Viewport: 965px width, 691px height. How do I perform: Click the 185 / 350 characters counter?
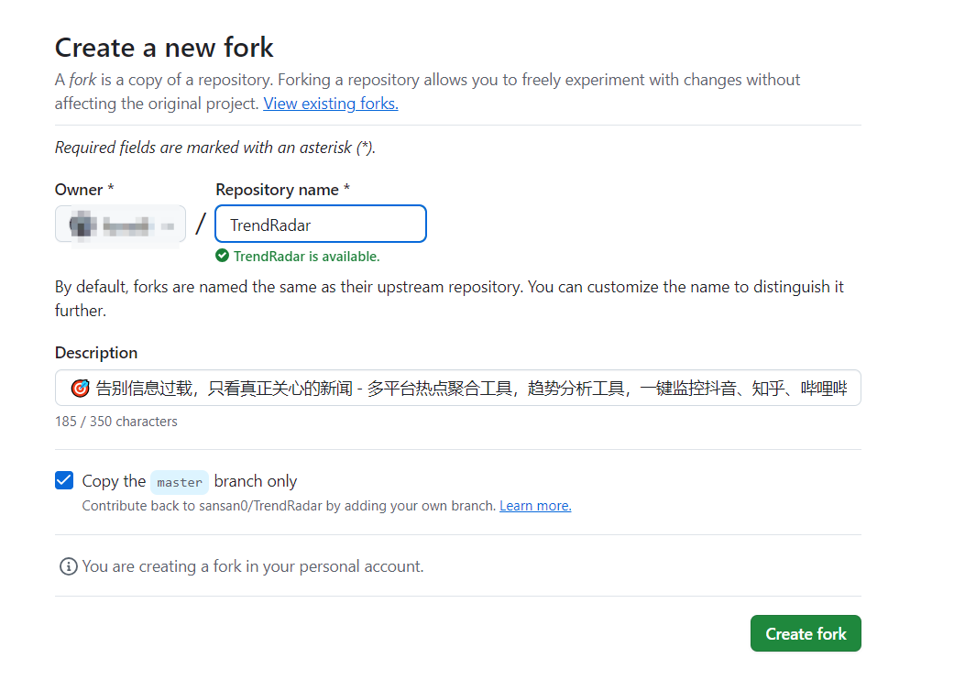116,422
